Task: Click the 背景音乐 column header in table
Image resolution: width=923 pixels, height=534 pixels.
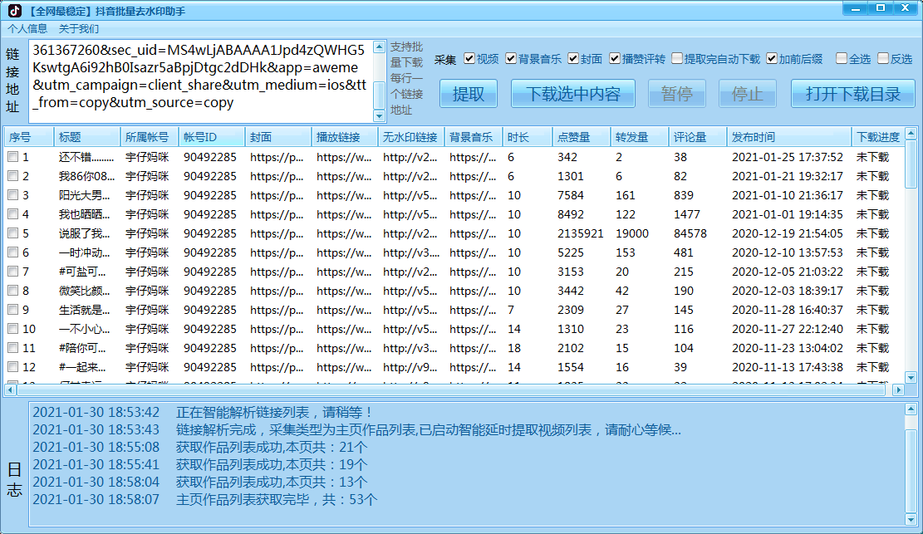Action: click(474, 137)
